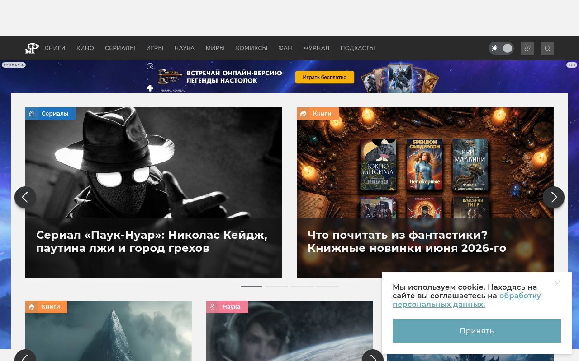Open the Книжные новинки июня article headline
This screenshot has height=361, width=579.
[407, 241]
